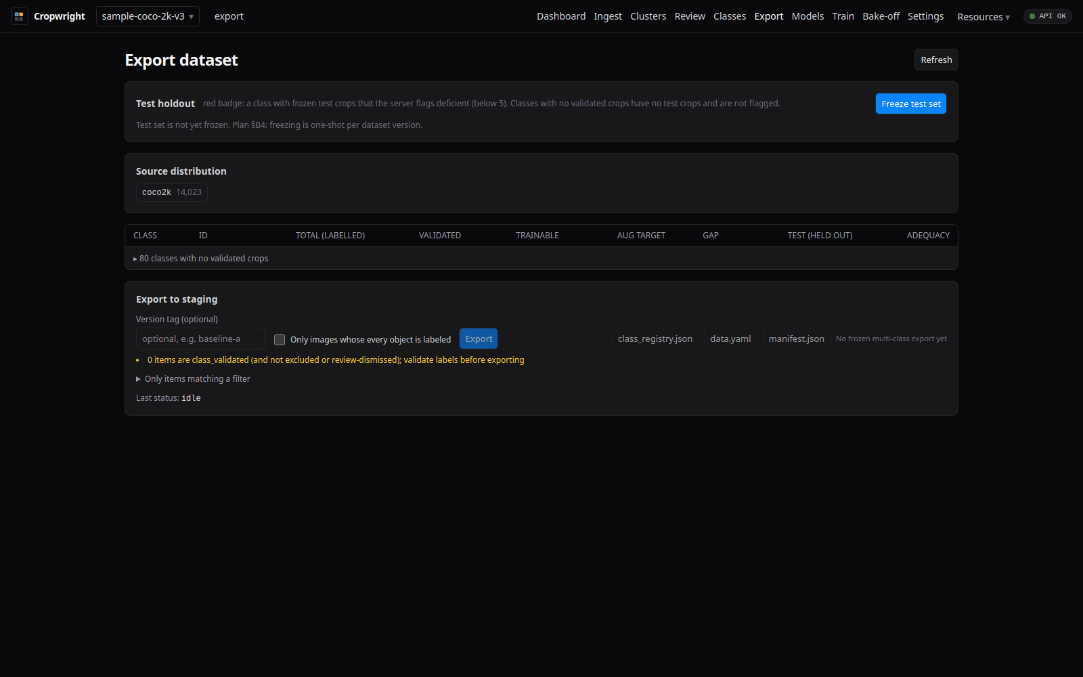Click the VALIDATED column header
1083x677 pixels.
click(x=440, y=236)
